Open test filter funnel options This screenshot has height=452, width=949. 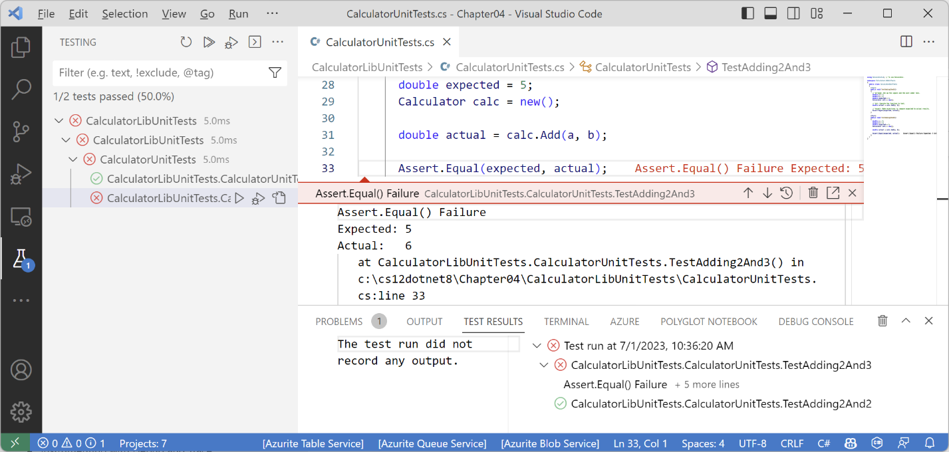pos(275,72)
